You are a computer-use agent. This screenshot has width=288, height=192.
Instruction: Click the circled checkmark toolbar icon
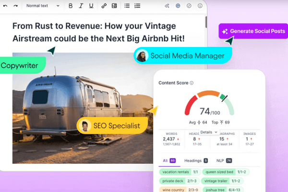click(x=189, y=6)
